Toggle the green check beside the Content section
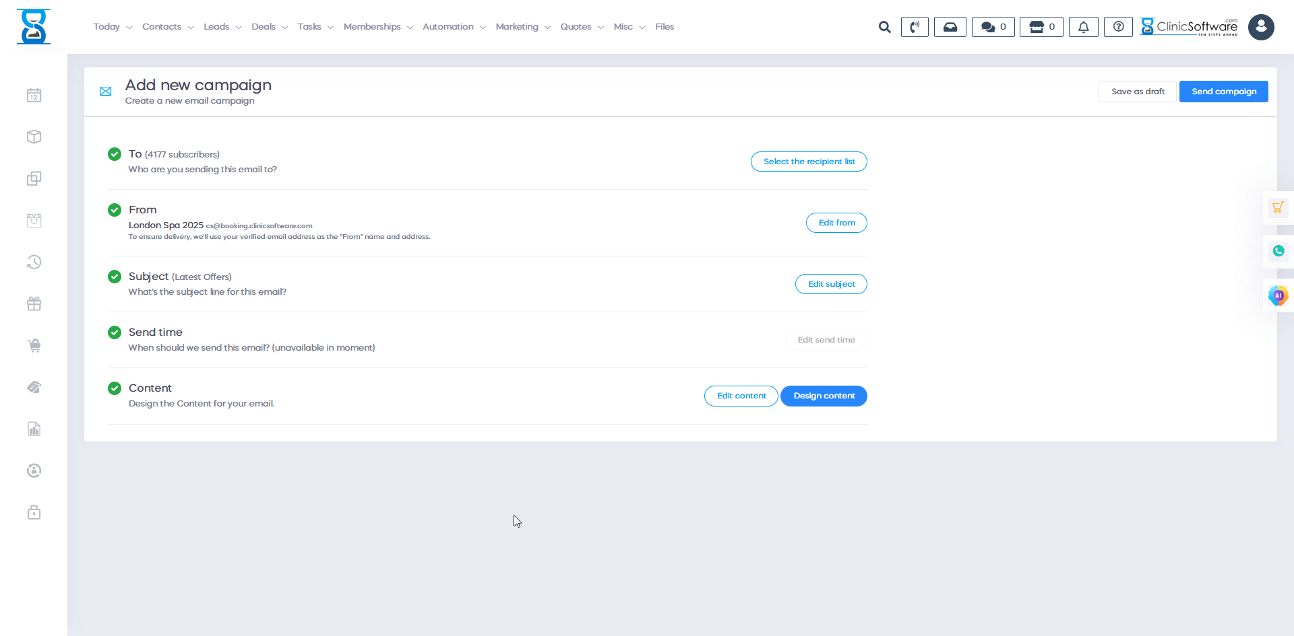The height and width of the screenshot is (636, 1294). coord(114,388)
